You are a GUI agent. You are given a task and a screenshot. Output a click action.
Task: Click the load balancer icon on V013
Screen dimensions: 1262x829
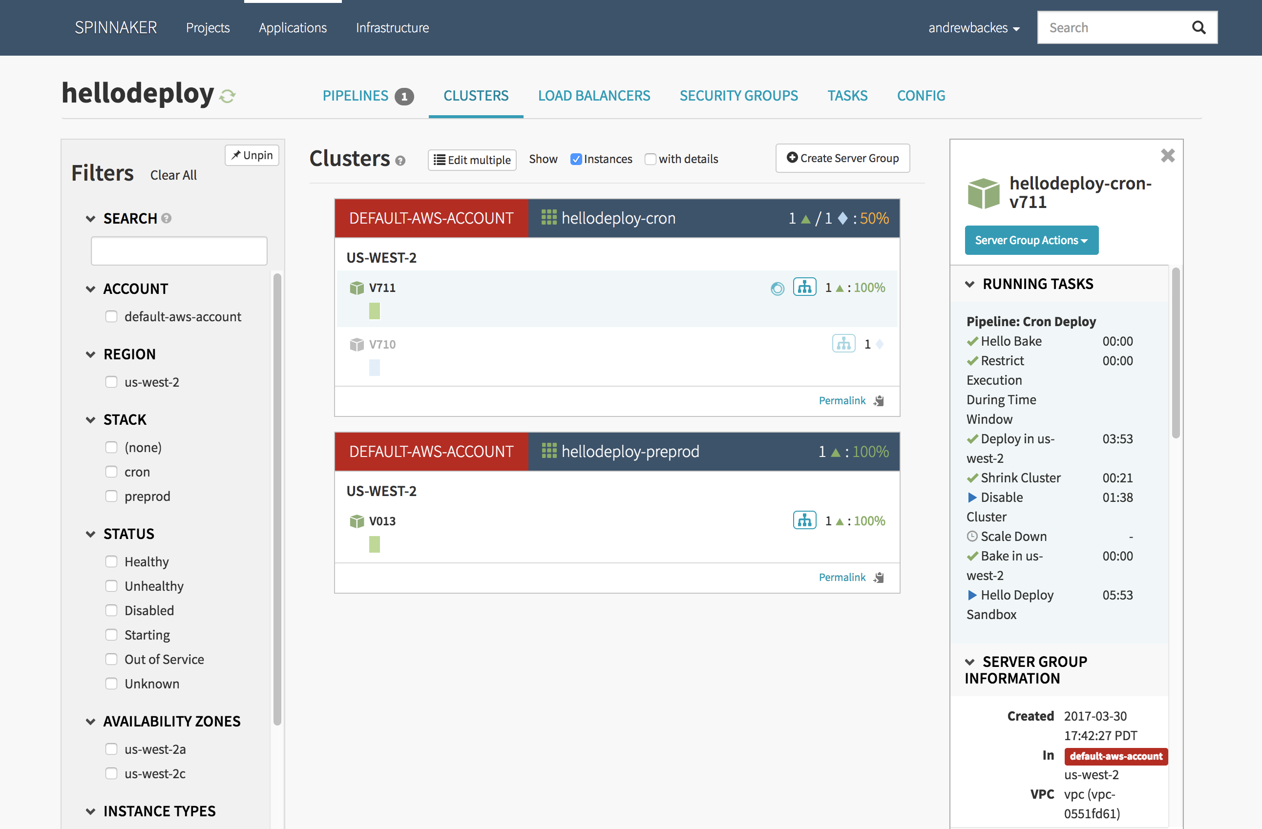coord(804,520)
